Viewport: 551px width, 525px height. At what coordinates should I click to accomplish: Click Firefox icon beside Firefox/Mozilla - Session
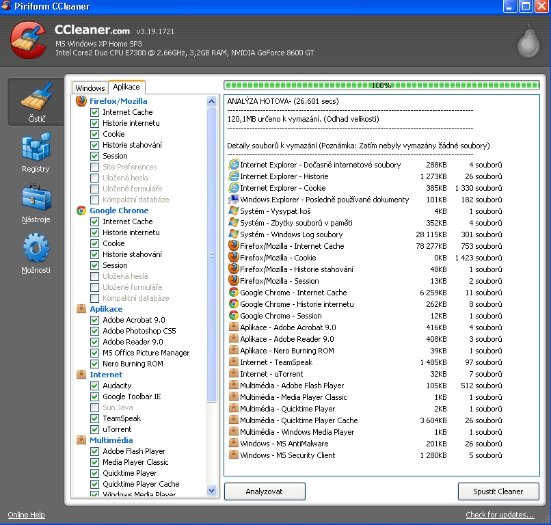tap(233, 280)
